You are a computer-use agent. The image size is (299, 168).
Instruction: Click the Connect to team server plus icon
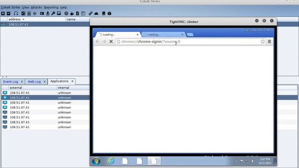(x=3, y=14)
